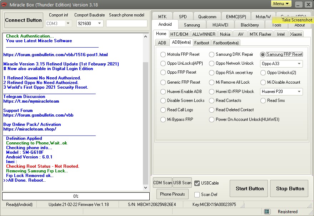Open the Samsung tab
Viewport: 314px width, 216px height.
[192, 25]
